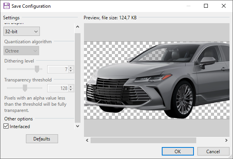Confirm with the OK button

178,151
